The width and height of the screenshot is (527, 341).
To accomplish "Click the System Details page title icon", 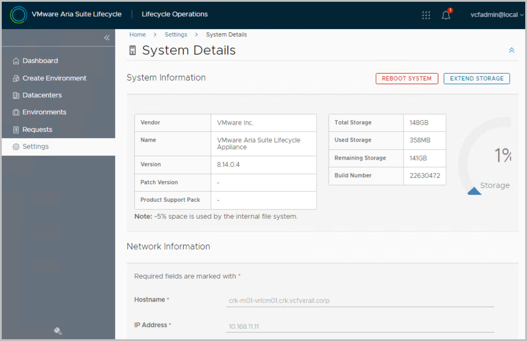I will 133,50.
